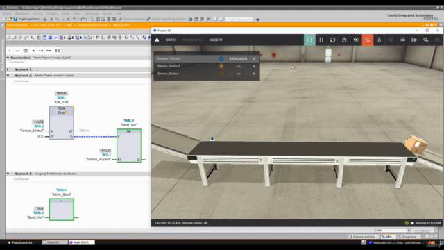Open the DATEI menu in Factory IO

click(x=171, y=40)
